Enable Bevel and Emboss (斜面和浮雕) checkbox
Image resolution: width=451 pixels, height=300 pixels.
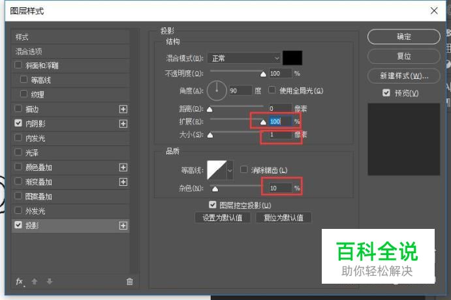18,65
